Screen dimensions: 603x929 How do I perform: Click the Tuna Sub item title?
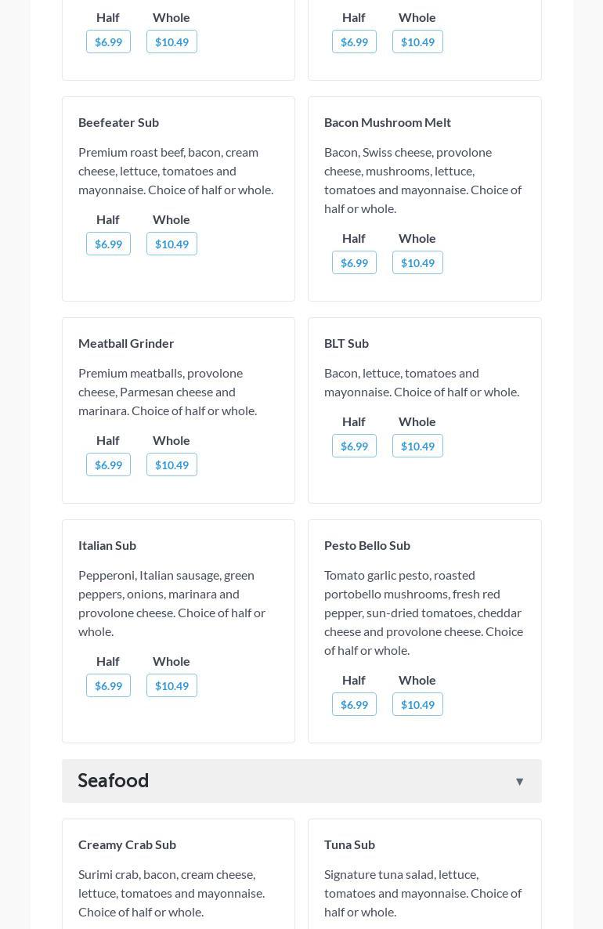[x=349, y=844]
